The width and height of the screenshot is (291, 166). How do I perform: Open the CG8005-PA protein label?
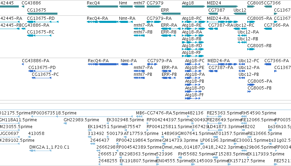pyautogui.click(x=260, y=81)
